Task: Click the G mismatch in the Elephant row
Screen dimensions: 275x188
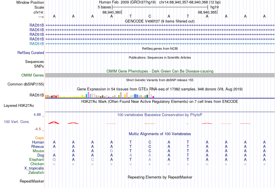Action: tap(54, 159)
